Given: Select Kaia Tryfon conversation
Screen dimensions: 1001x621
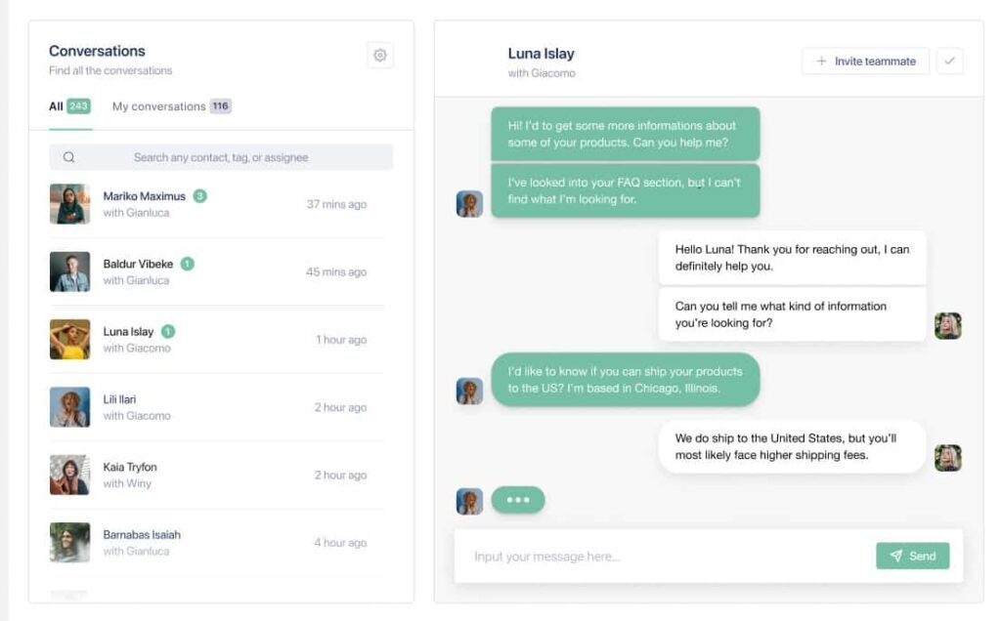Looking at the screenshot, I should [208, 475].
